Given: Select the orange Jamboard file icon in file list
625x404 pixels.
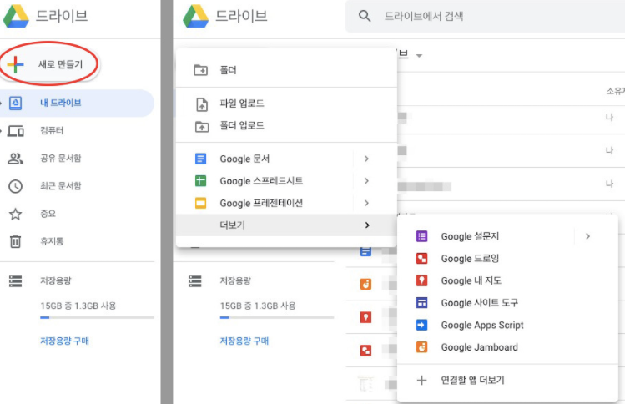Looking at the screenshot, I should click(366, 284).
